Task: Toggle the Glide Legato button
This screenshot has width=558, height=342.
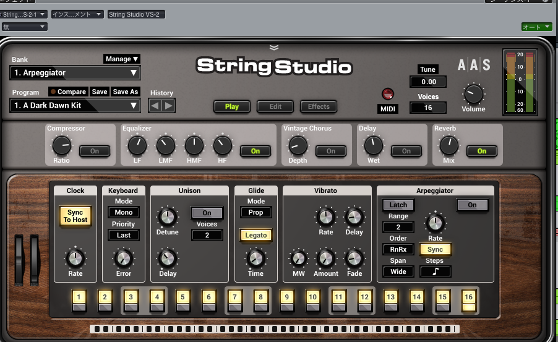Action: pyautogui.click(x=256, y=235)
